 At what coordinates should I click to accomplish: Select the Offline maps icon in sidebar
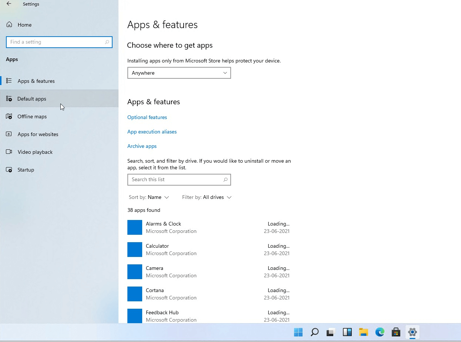click(9, 116)
